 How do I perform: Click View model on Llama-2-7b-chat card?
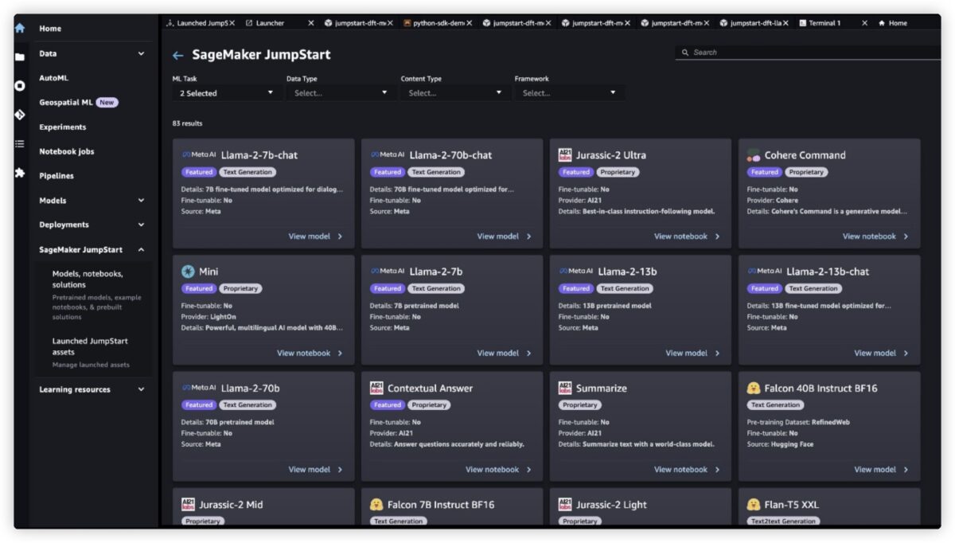(x=315, y=236)
